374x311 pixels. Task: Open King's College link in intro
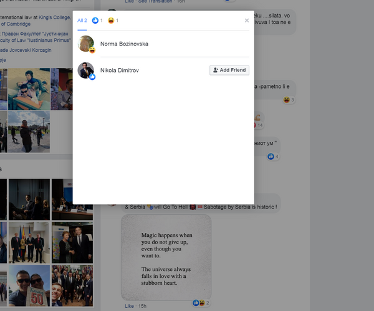pos(55,17)
